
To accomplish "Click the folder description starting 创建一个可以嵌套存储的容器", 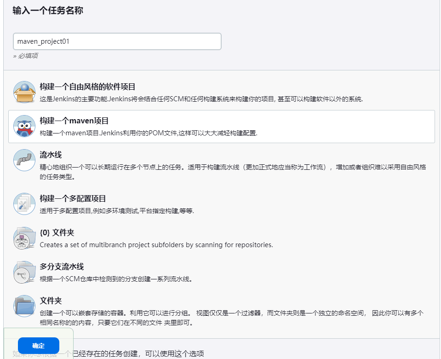I will coord(231,318).
